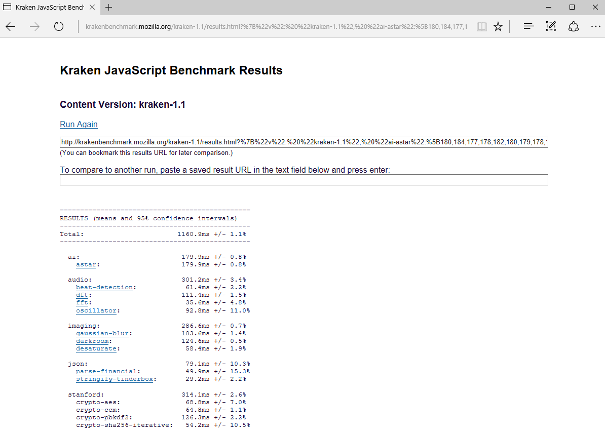Close the Kraken JavaScript Benchmark tab
This screenshot has width=605, height=433.
(92, 7)
